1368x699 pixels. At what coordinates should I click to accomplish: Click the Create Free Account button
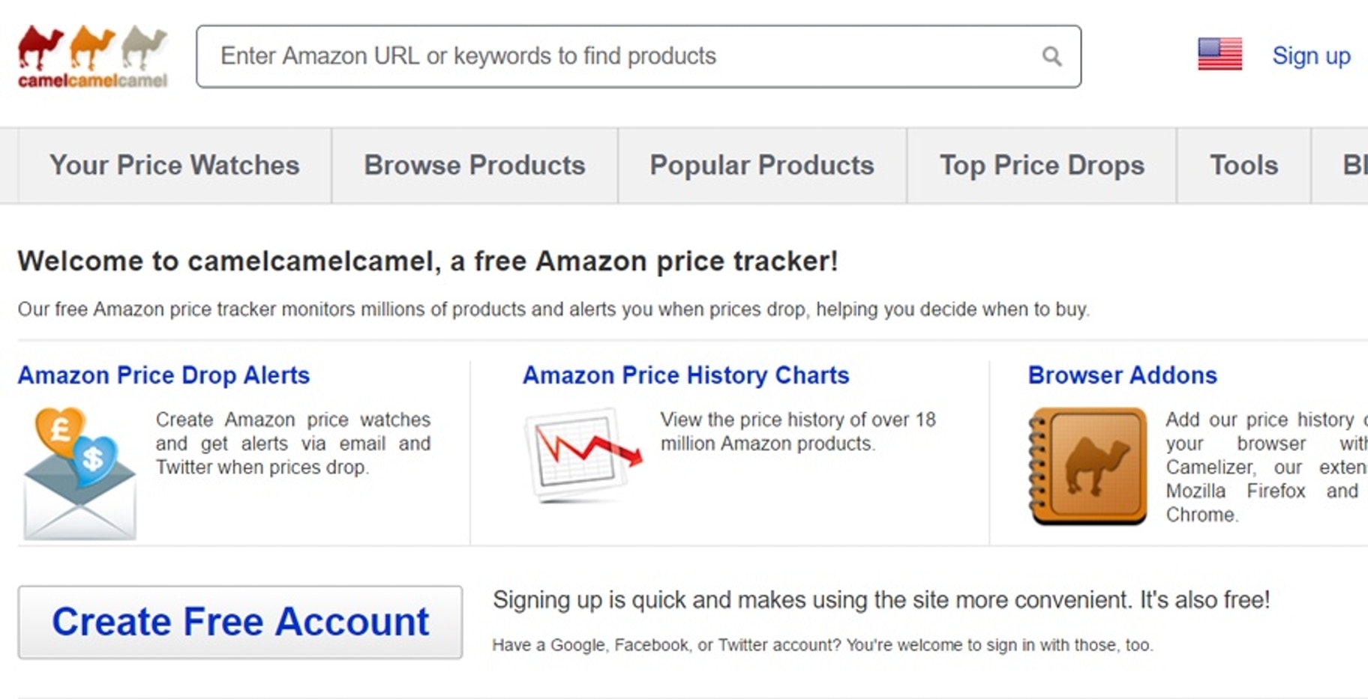click(x=240, y=623)
